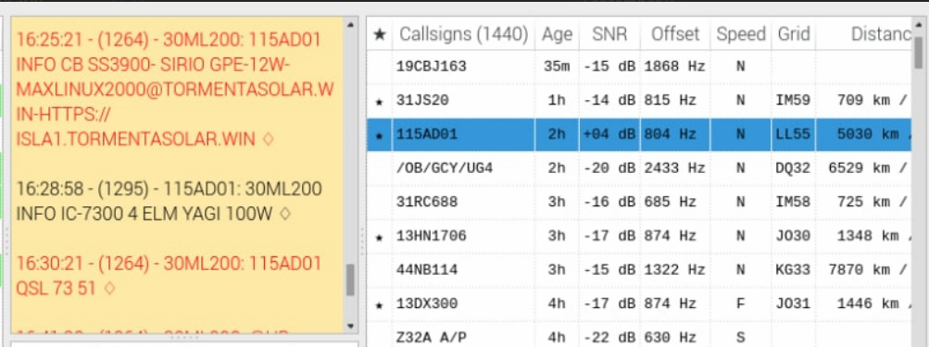Click the message pane scrollbar thumb
The image size is (929, 347).
click(x=350, y=280)
